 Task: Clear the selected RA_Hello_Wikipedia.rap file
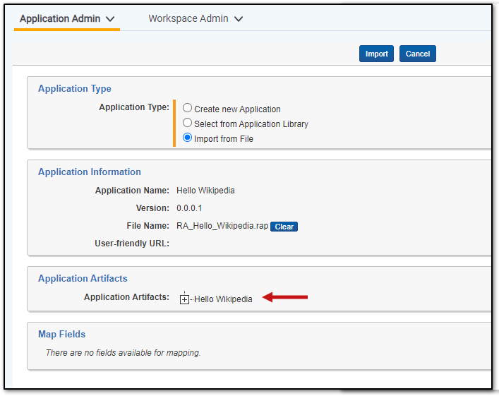(284, 227)
